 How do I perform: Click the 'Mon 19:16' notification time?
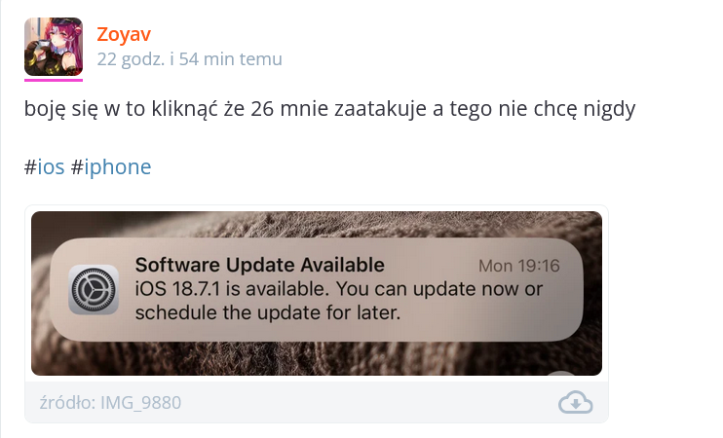[x=518, y=266]
